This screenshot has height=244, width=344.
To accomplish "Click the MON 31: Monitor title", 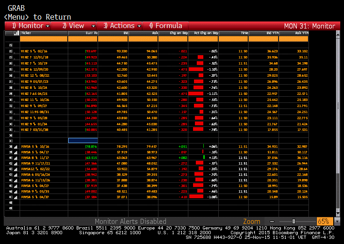I will click(x=309, y=26).
